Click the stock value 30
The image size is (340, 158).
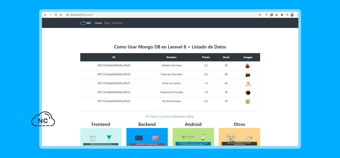coord(226,101)
